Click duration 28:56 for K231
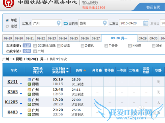The width and height of the screenshot is (165, 123). click(x=76, y=79)
